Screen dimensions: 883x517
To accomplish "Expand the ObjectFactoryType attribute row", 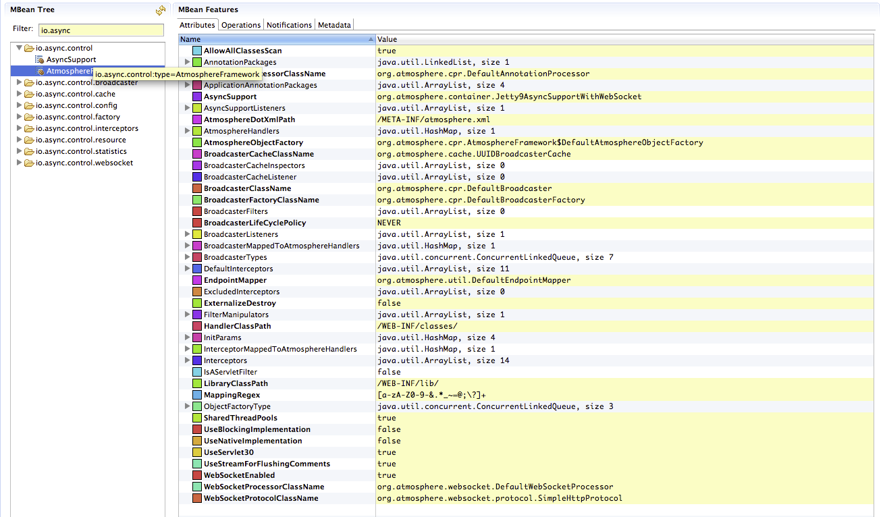I will pos(187,406).
